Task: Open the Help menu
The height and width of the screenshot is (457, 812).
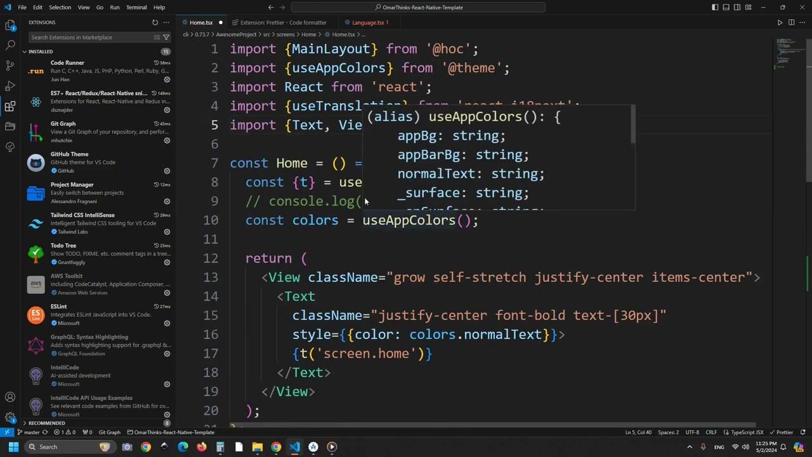Action: point(159,8)
